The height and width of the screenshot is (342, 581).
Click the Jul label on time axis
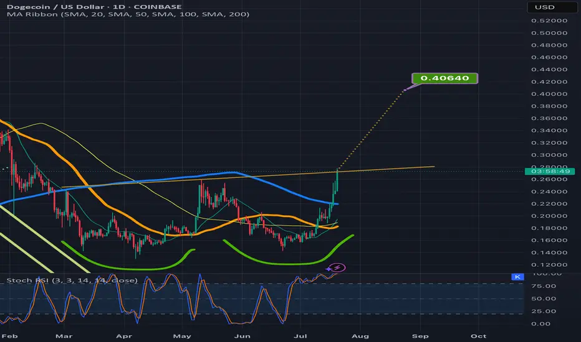(x=300, y=336)
